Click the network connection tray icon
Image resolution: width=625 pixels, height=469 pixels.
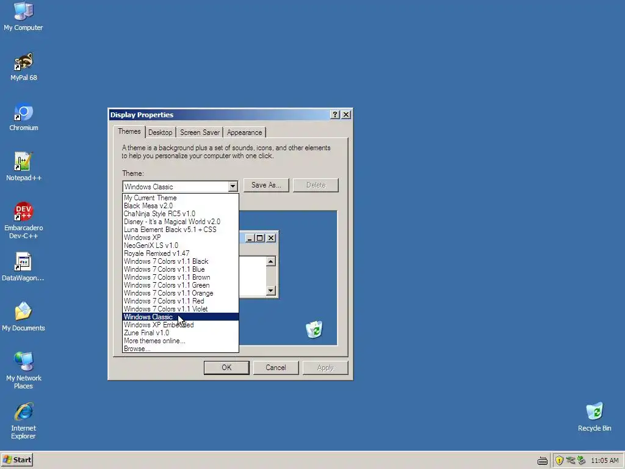click(x=571, y=460)
